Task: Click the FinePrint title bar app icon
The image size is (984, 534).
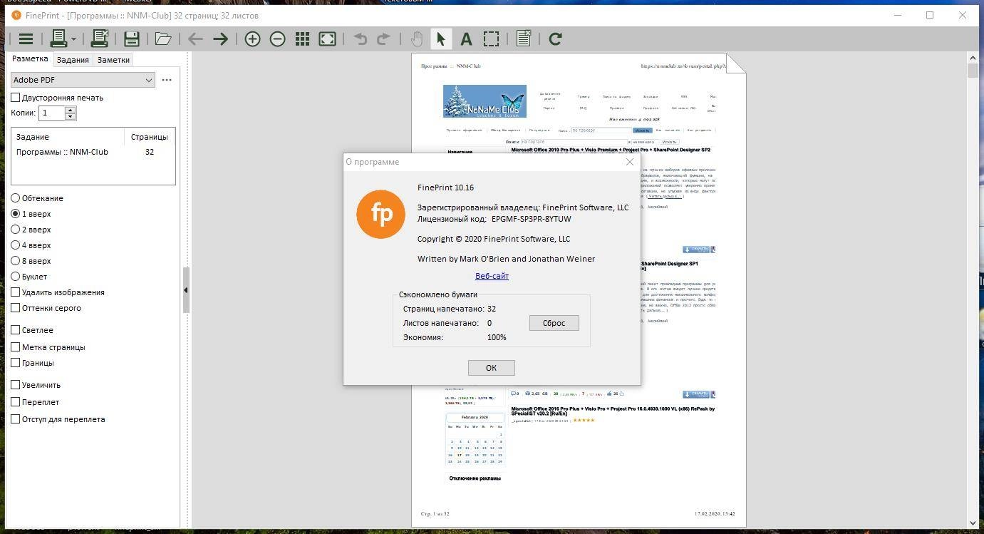Action: 16,15
